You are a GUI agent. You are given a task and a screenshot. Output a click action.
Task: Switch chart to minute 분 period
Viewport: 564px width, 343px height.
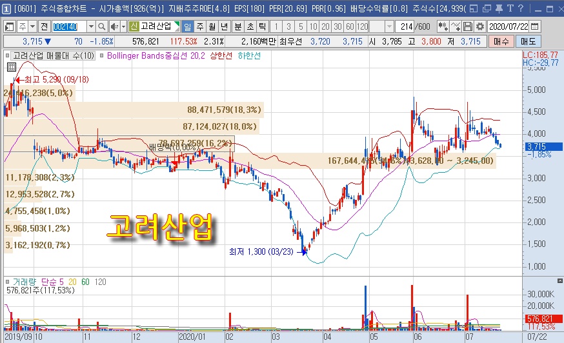[238, 26]
